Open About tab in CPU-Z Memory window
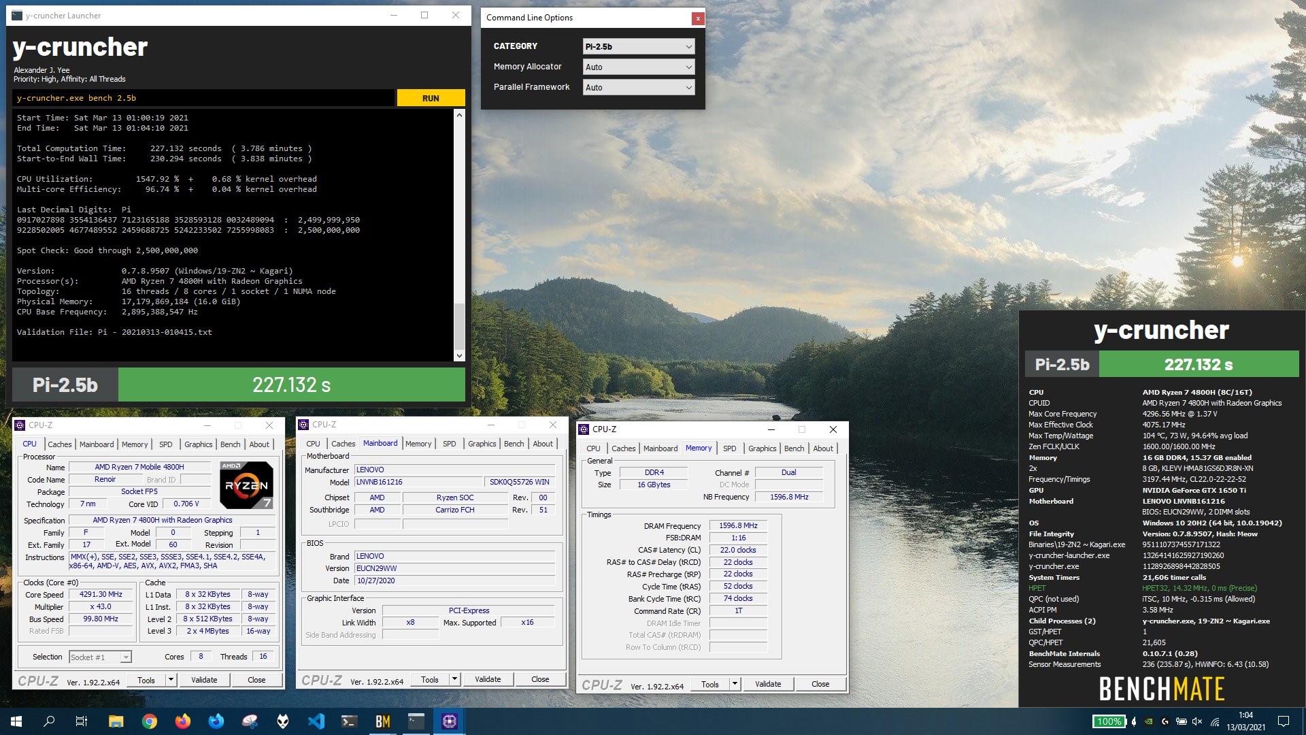Viewport: 1306px width, 735px height. point(823,448)
